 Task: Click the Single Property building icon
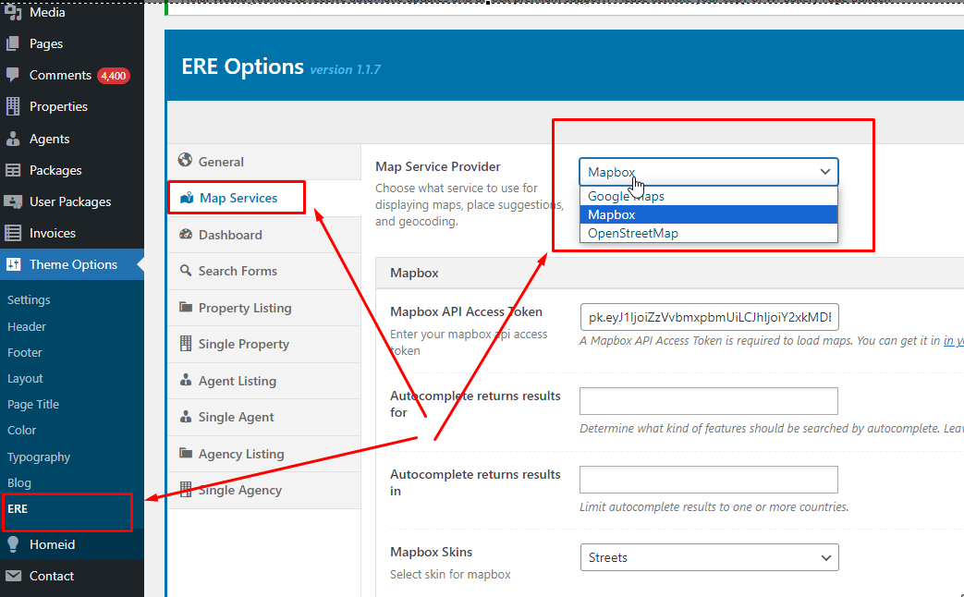(186, 343)
